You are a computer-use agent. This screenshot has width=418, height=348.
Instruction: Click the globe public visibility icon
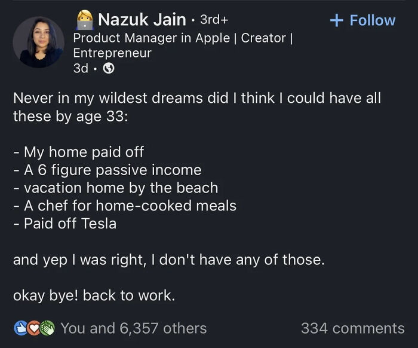(109, 69)
